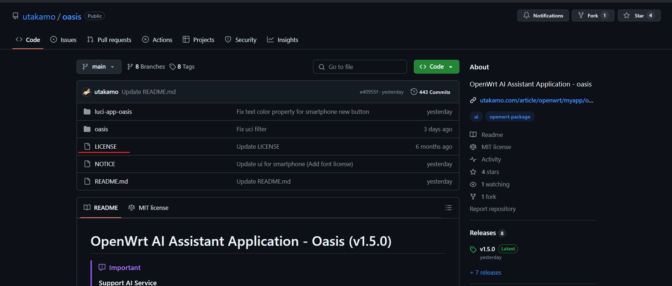Click the pulse icon beside Activity
This screenshot has height=286, width=672.
473,159
